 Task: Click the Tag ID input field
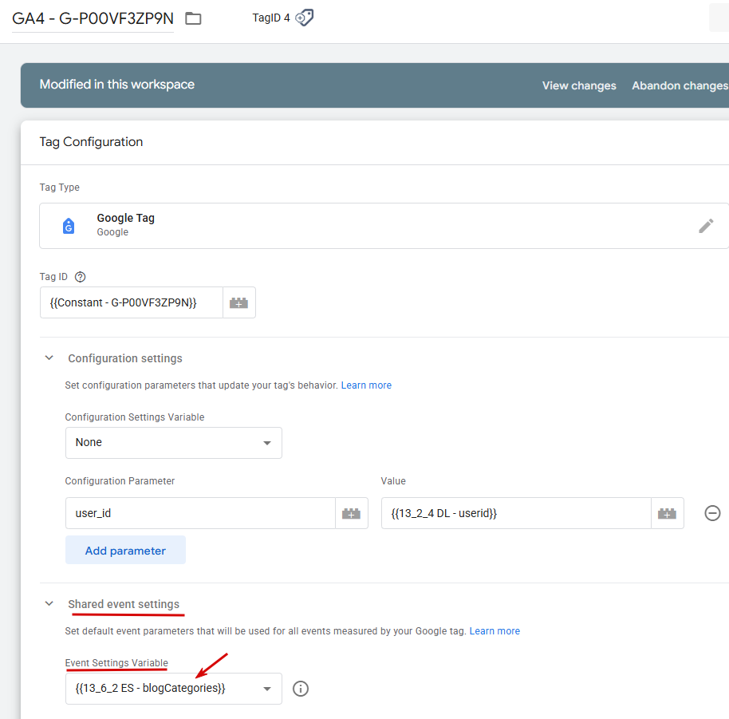(x=132, y=302)
